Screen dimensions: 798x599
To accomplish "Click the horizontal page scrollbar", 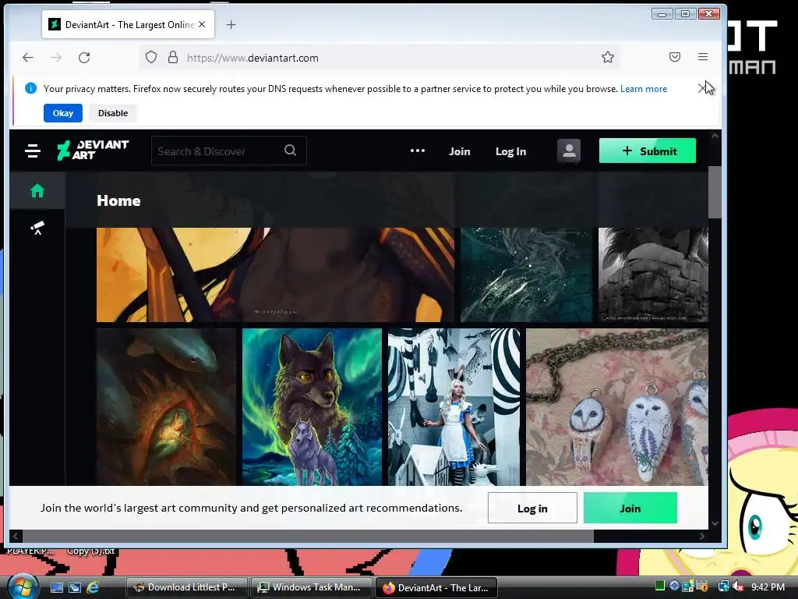I will (308, 536).
